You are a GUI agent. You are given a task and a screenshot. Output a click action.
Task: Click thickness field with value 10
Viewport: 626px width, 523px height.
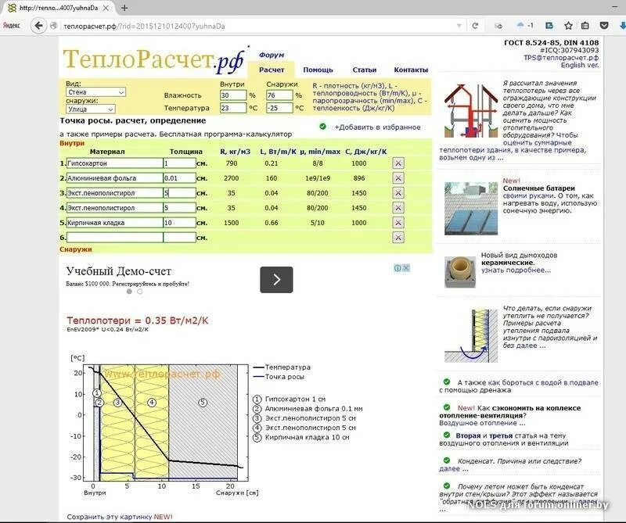pyautogui.click(x=180, y=223)
